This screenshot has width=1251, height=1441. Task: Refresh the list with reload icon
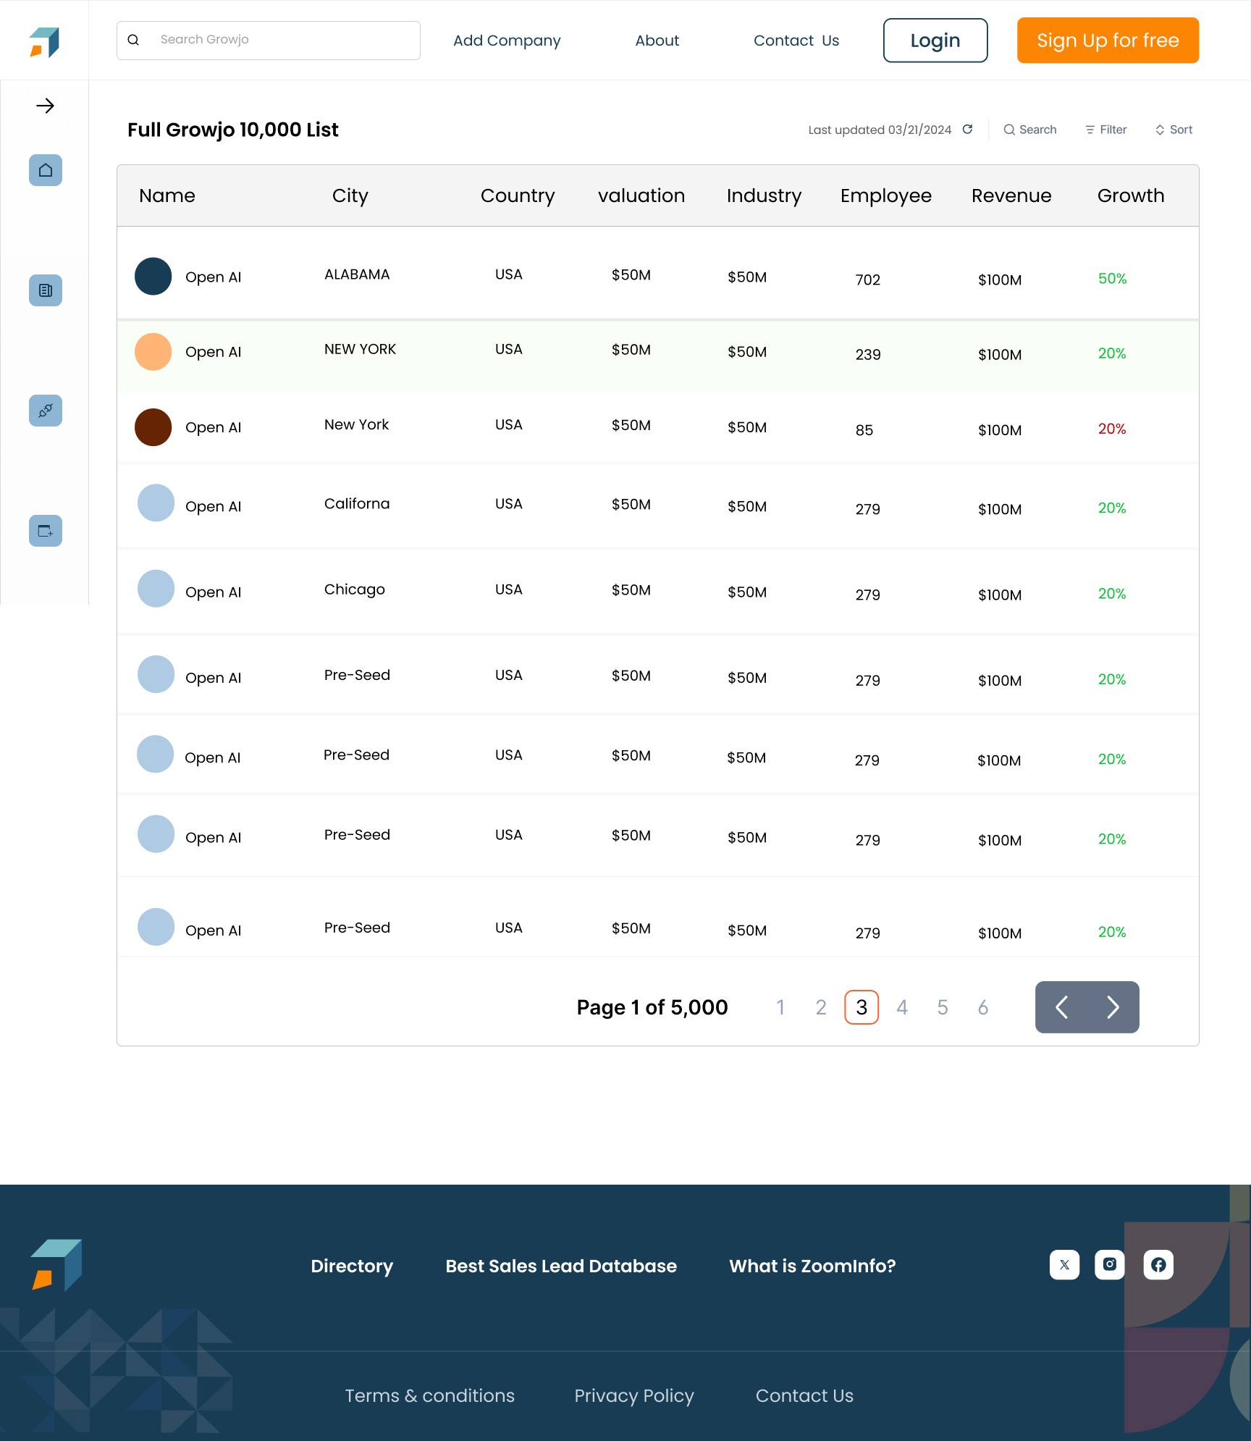[967, 129]
